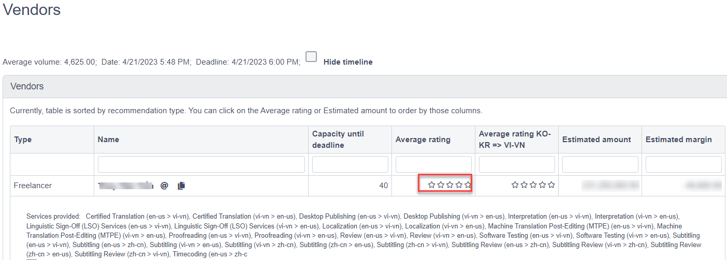Click the table sorting hint sentence

(246, 111)
